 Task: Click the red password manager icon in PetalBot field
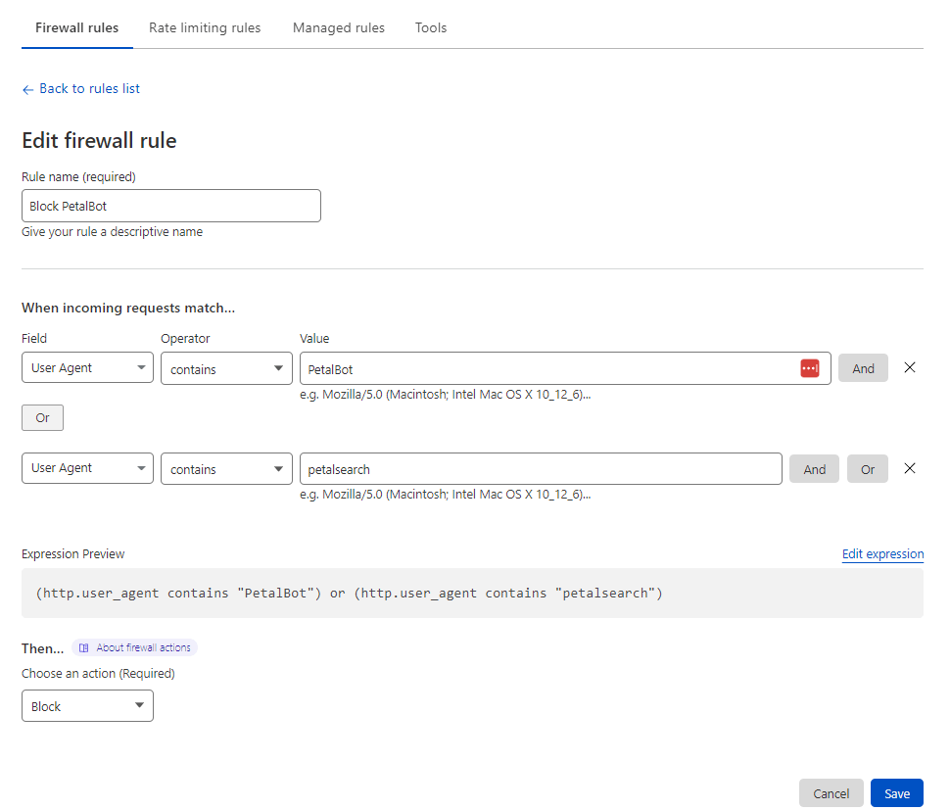click(x=809, y=367)
